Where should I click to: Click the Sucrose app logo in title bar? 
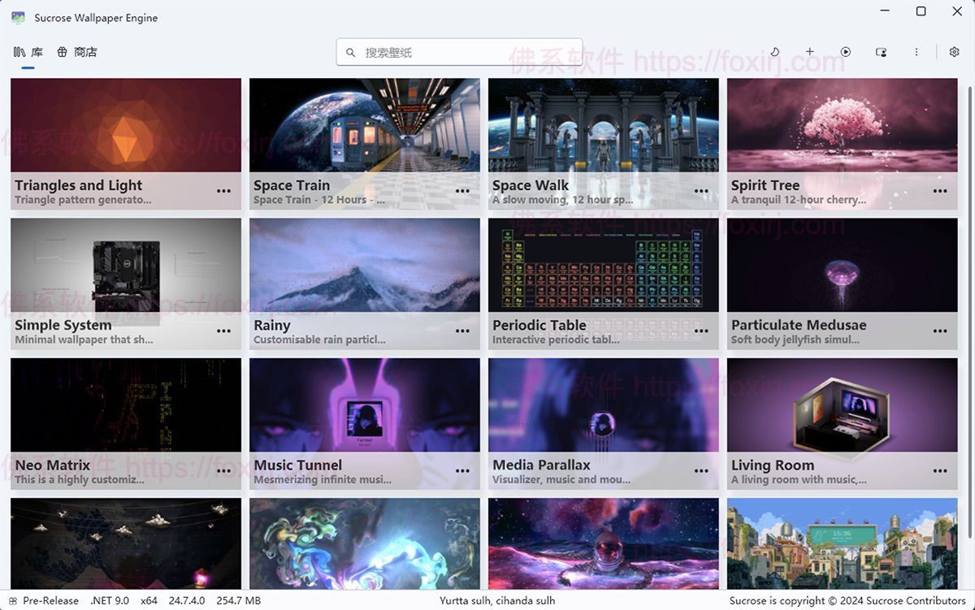coord(18,17)
